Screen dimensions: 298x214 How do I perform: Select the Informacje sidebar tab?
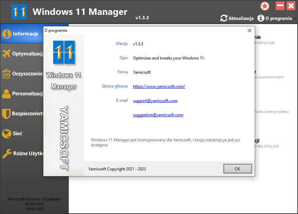pyautogui.click(x=22, y=34)
